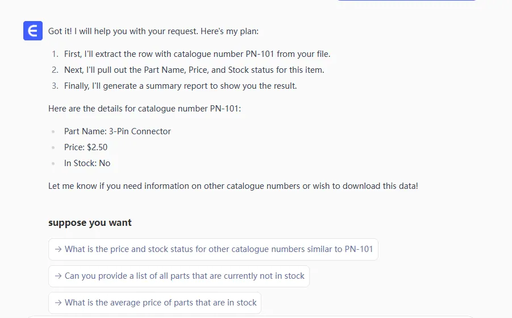Click the 'Part Name: 3-Pin Connector' line
512x318 pixels.
tap(117, 131)
